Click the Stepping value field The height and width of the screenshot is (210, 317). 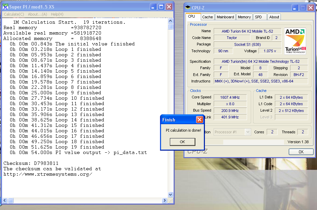[299, 68]
